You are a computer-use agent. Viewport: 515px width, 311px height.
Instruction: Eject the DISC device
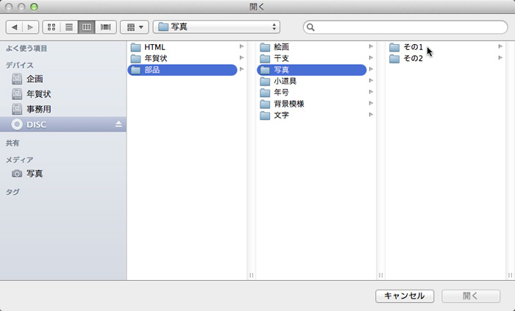pyautogui.click(x=118, y=124)
